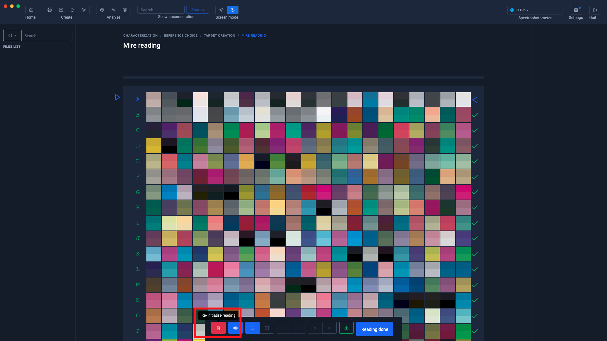This screenshot has width=607, height=341.
Task: Switch to strip reading mode (lines icon)
Action: pyautogui.click(x=252, y=328)
